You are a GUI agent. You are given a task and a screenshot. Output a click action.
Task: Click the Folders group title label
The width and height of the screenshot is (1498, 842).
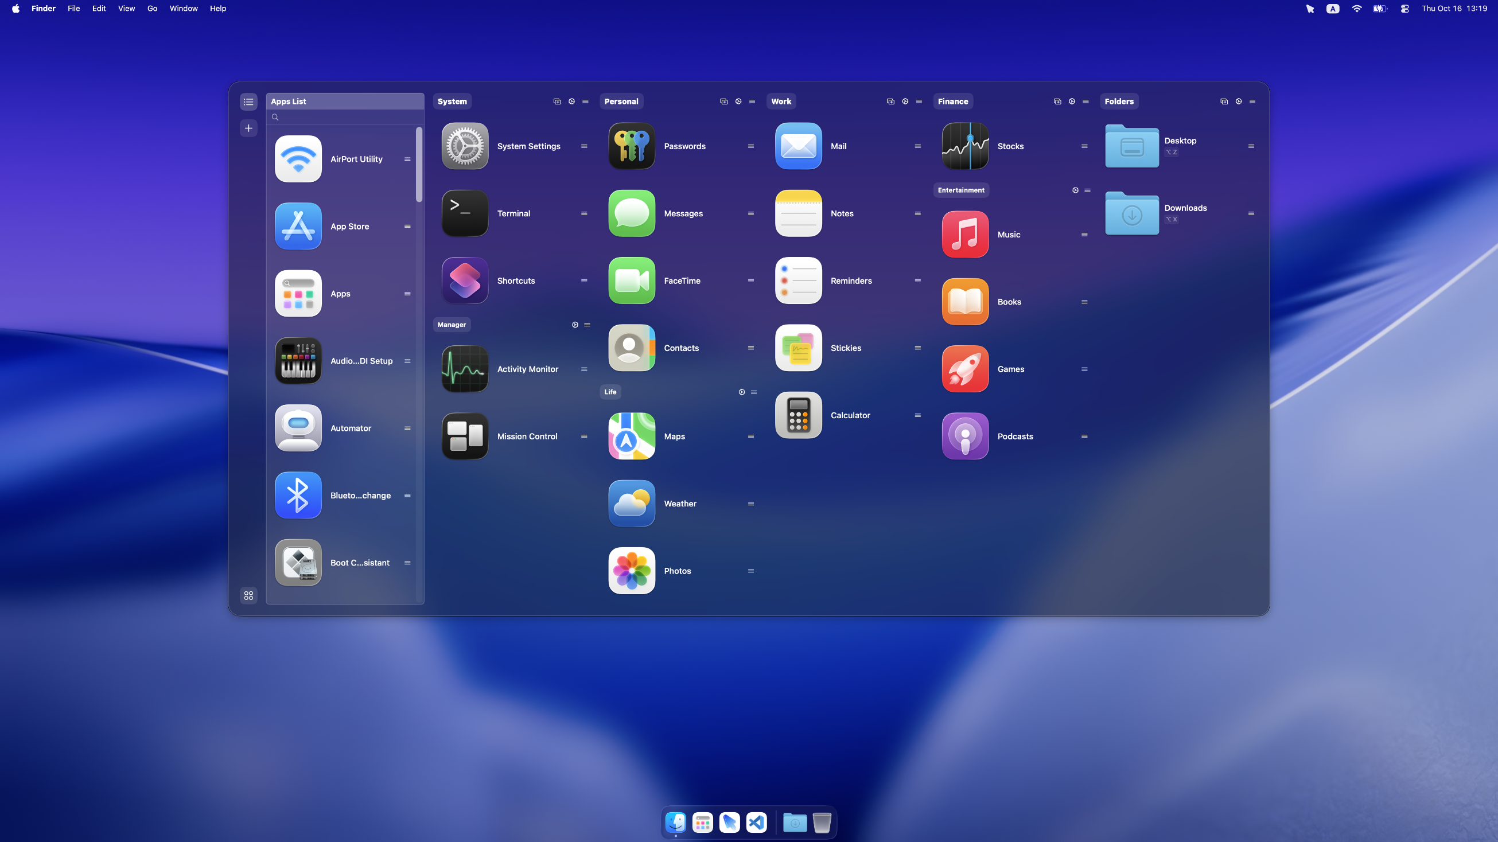(1119, 101)
